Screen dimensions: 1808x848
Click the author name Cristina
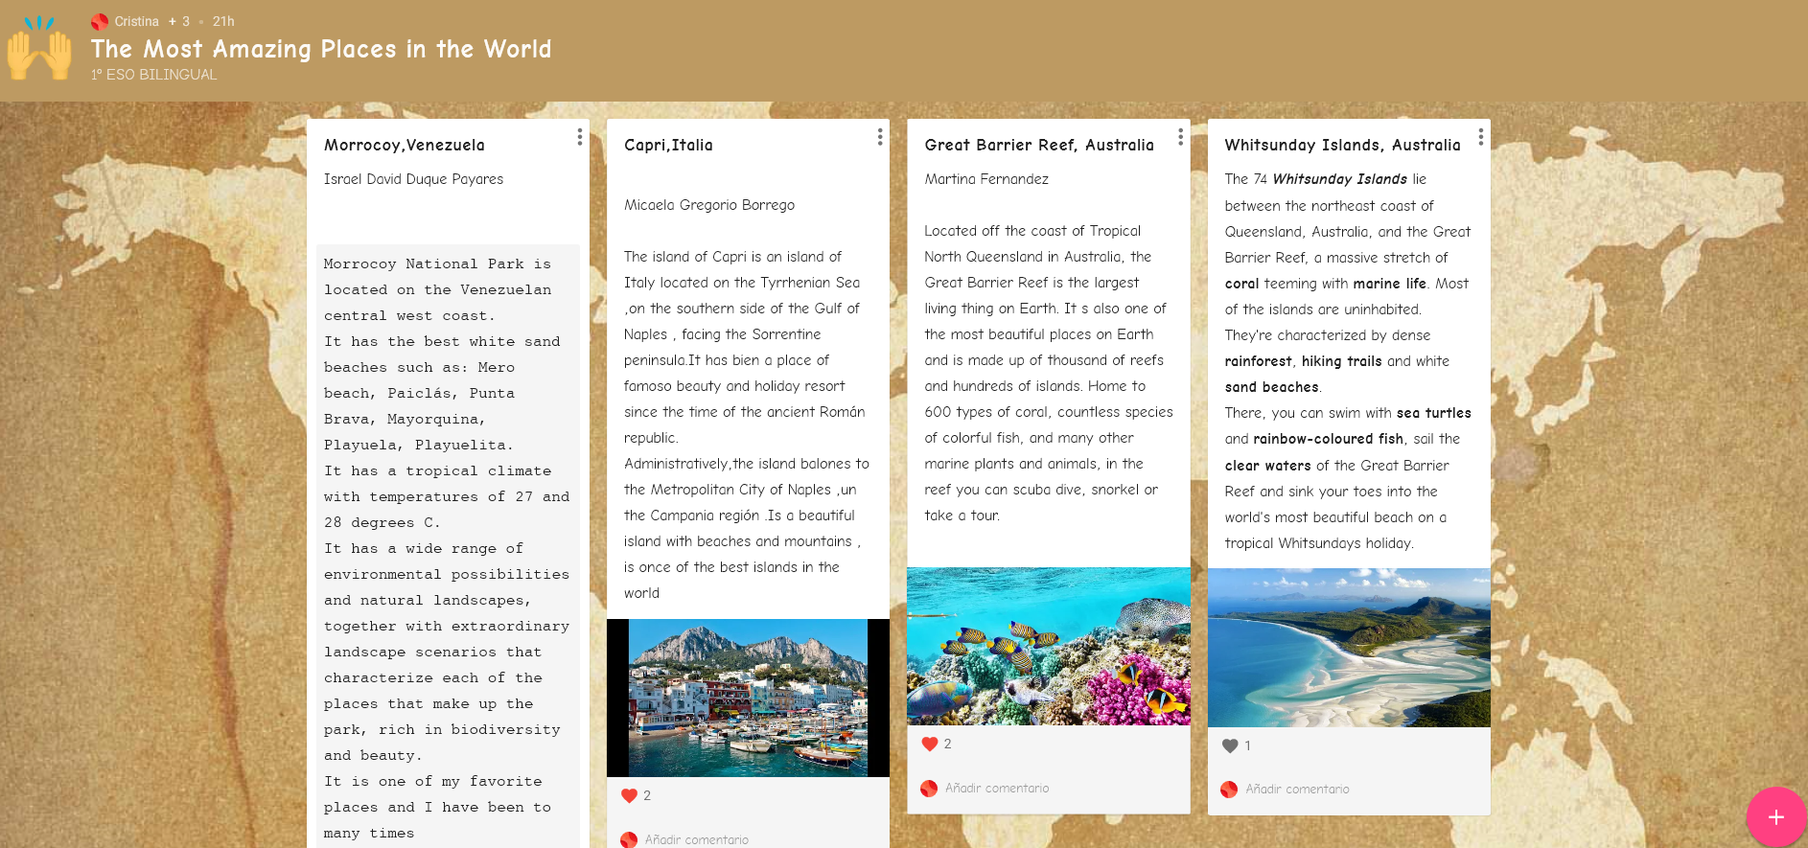click(x=136, y=21)
